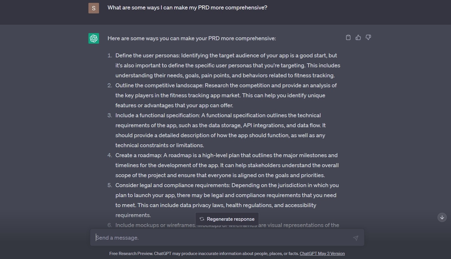This screenshot has width=451, height=259.
Task: Click the 'Outline the competitive landscape' list item
Action: [226, 95]
